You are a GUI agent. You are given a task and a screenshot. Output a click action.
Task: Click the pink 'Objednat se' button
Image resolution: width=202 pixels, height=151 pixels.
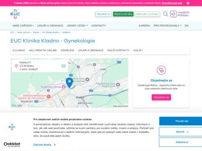click(161, 97)
